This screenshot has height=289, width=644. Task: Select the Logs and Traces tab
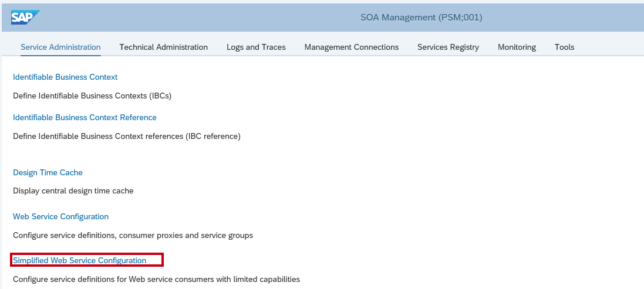(256, 47)
